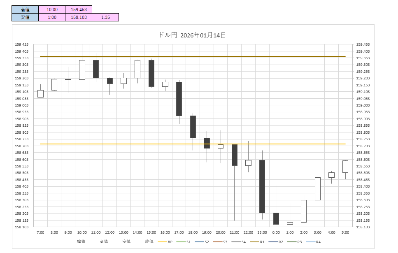Select the 終値 legend label
Screen dimensions: 398x253
point(149,241)
